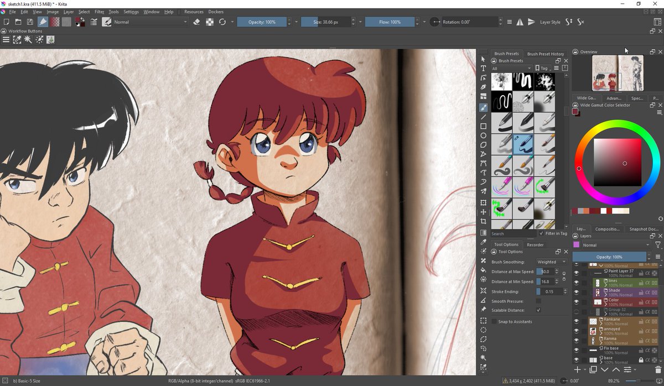Hide the lines layer
The height and width of the screenshot is (386, 664).
click(576, 283)
